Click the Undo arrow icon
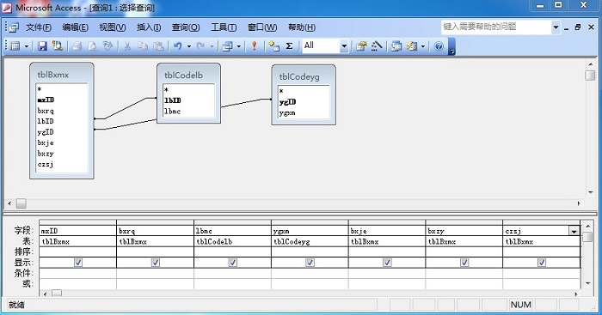 177,46
